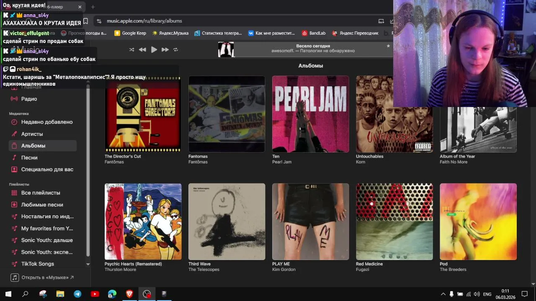Open Telegram from the taskbar

pyautogui.click(x=77, y=294)
